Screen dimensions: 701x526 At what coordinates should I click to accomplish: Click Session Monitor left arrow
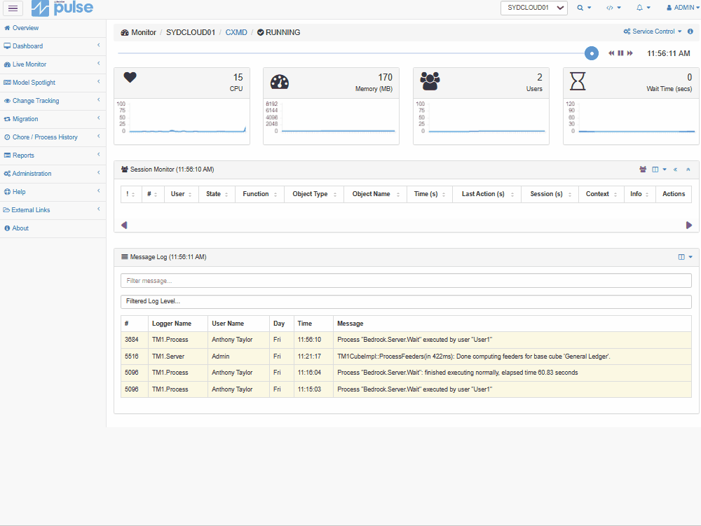(124, 225)
